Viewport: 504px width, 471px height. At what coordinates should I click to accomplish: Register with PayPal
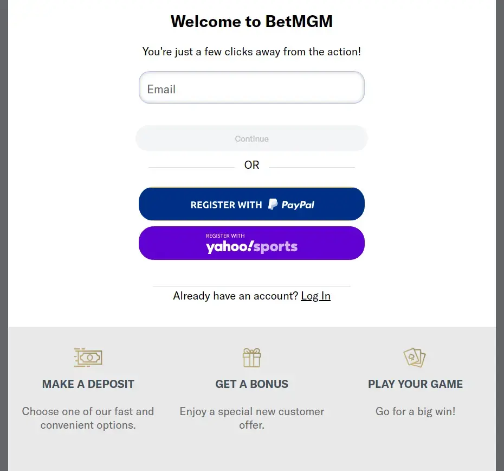[251, 203]
